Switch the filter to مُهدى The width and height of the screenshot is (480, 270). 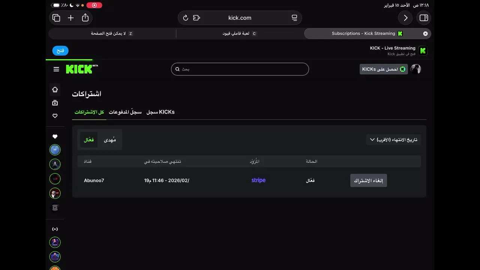(x=110, y=140)
